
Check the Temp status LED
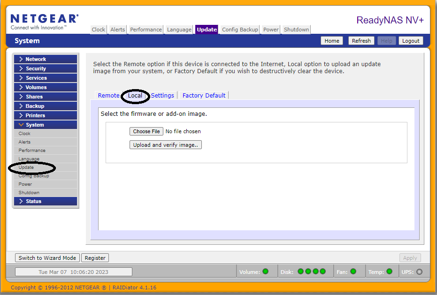coord(390,272)
